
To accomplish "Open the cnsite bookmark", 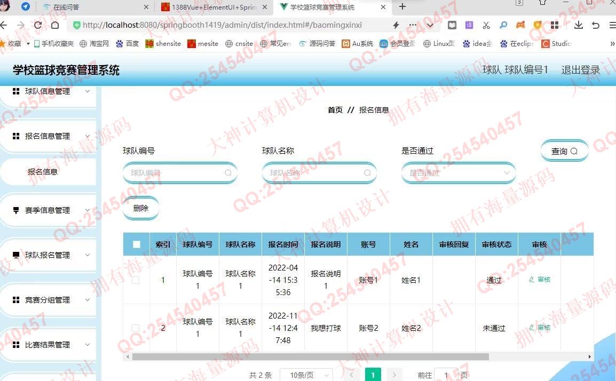I will click(239, 44).
